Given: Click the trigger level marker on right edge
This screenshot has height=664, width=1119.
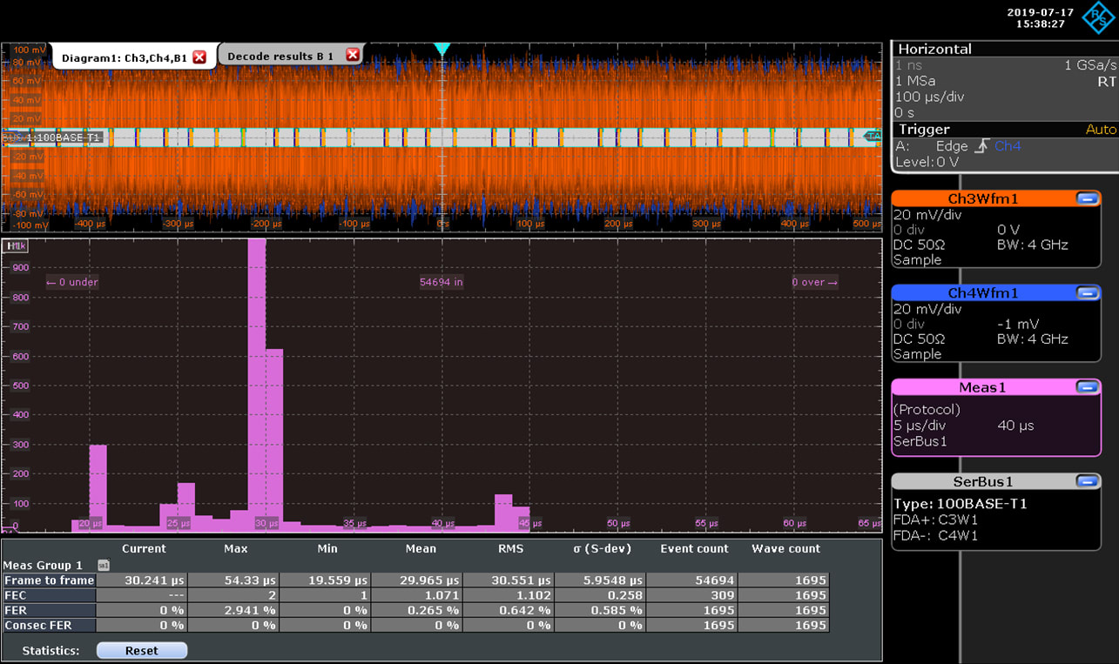Looking at the screenshot, I should click(872, 137).
